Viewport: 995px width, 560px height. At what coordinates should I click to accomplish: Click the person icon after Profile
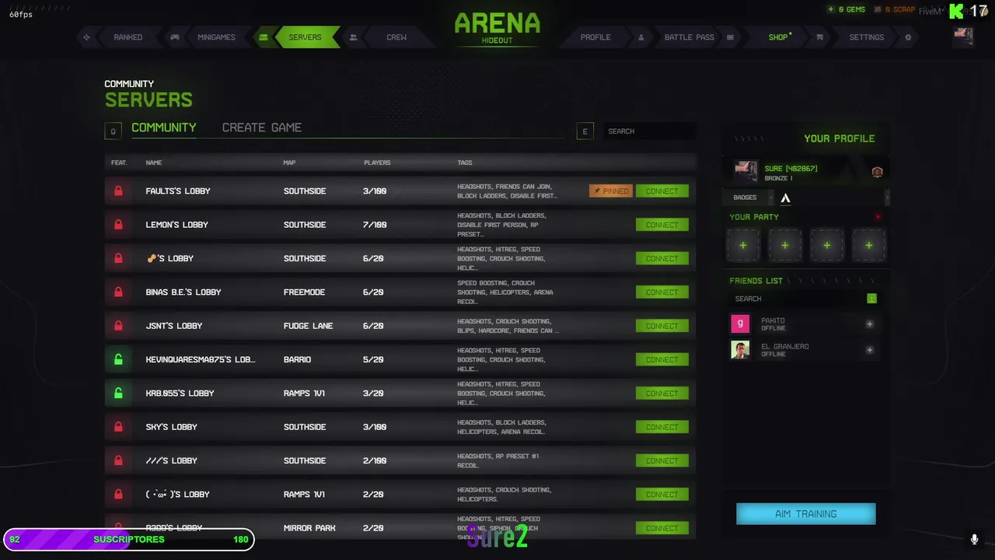coord(641,37)
